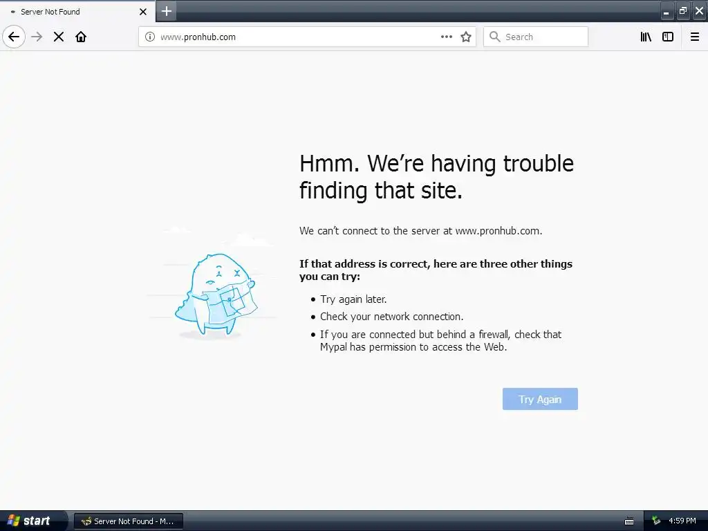The image size is (708, 531).
Task: Click "We can't connect to the server" line
Action: pos(421,231)
